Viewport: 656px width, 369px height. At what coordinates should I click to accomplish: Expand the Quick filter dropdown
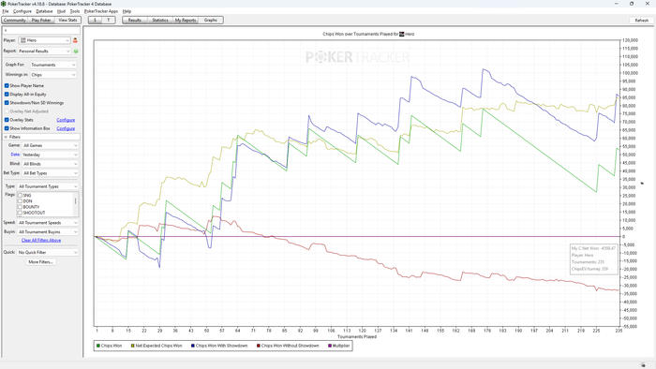[48, 253]
